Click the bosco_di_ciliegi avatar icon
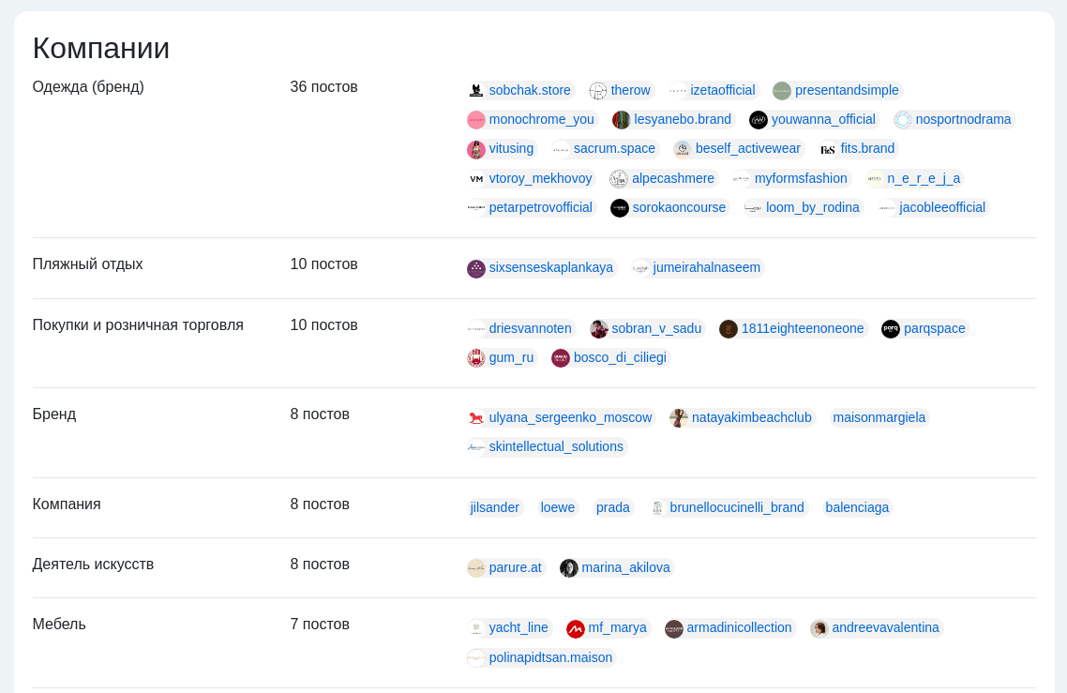1067x693 pixels. [x=561, y=358]
